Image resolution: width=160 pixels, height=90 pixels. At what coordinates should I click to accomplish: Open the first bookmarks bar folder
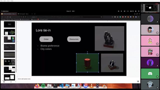3,19
